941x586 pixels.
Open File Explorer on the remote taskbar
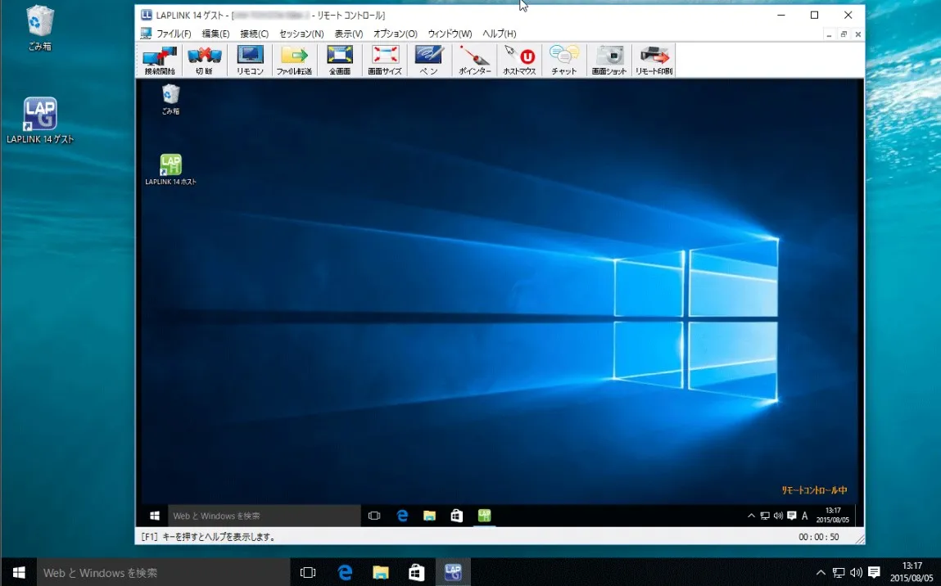[430, 516]
